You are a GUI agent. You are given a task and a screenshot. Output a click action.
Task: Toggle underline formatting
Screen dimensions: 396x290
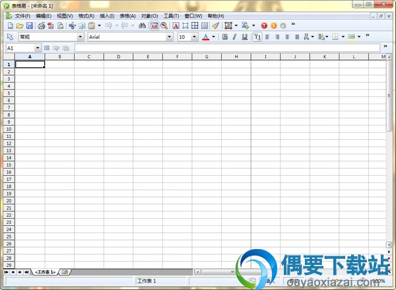click(x=244, y=37)
